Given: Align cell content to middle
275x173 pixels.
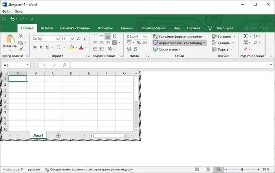Looking at the screenshot, I should pyautogui.click(x=101, y=36).
